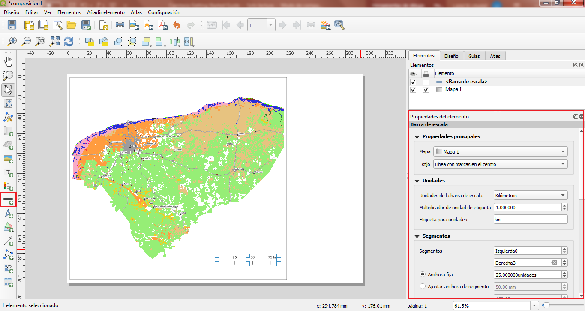Click the Zoom full icon

(x=54, y=42)
